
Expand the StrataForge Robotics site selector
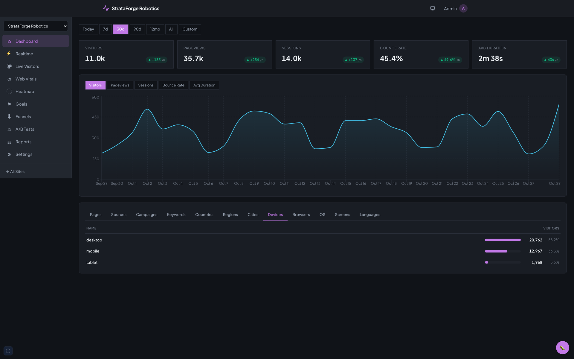pyautogui.click(x=36, y=26)
